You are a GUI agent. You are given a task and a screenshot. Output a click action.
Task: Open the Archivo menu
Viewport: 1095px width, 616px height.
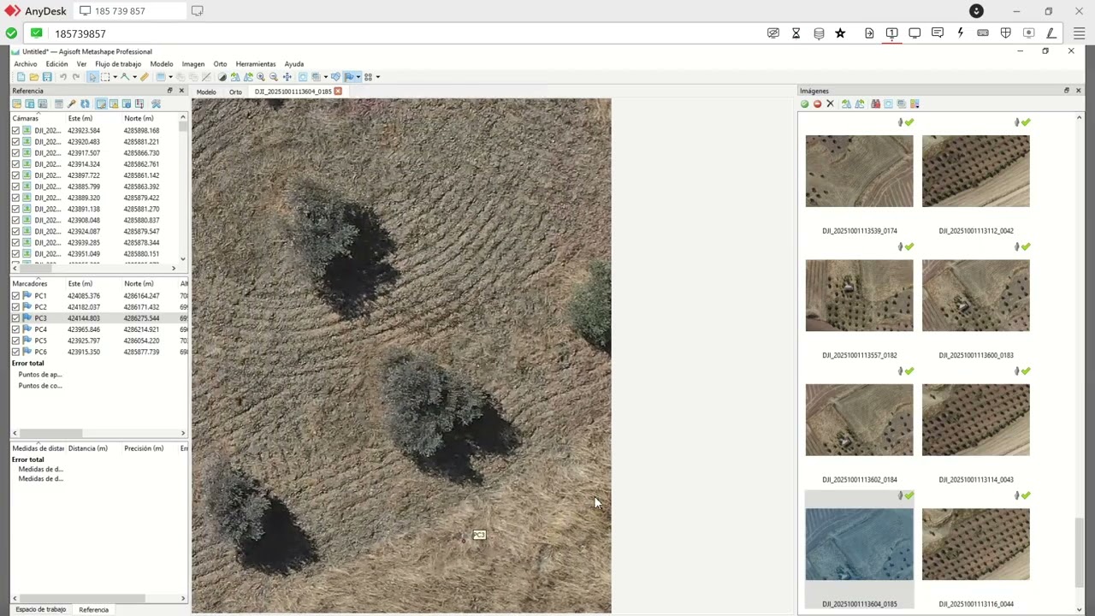click(x=26, y=64)
